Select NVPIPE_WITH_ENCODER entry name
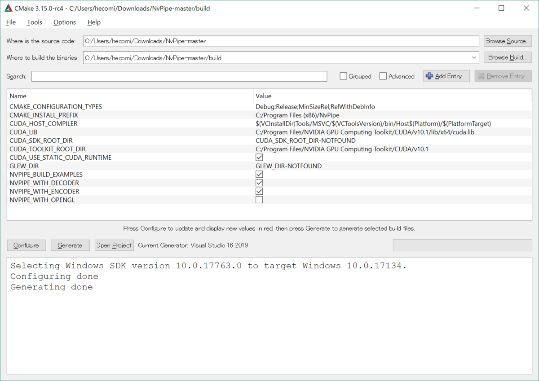 [44, 191]
